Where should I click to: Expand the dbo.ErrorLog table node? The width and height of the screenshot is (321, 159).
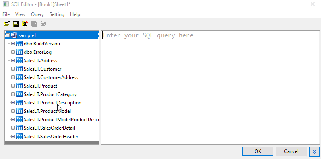pyautogui.click(x=13, y=52)
